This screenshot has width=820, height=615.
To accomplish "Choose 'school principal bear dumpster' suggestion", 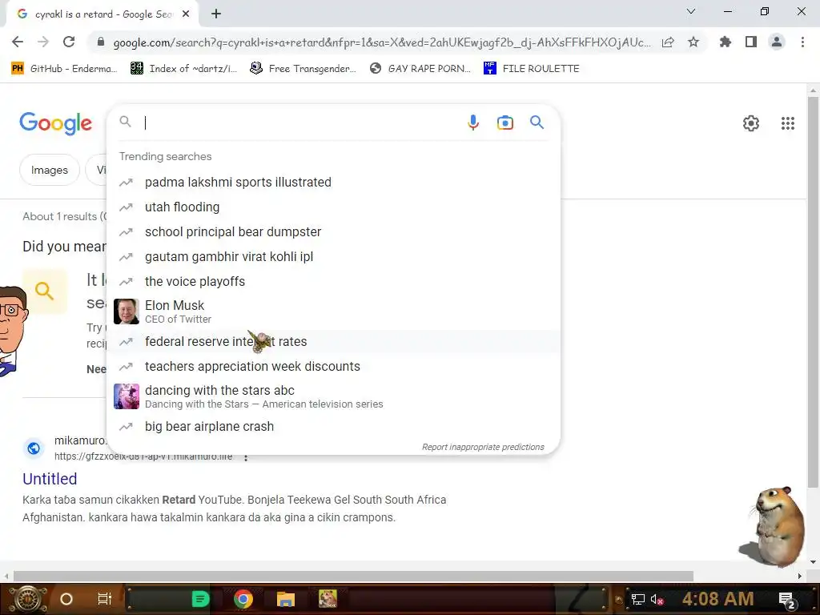I will click(333, 231).
